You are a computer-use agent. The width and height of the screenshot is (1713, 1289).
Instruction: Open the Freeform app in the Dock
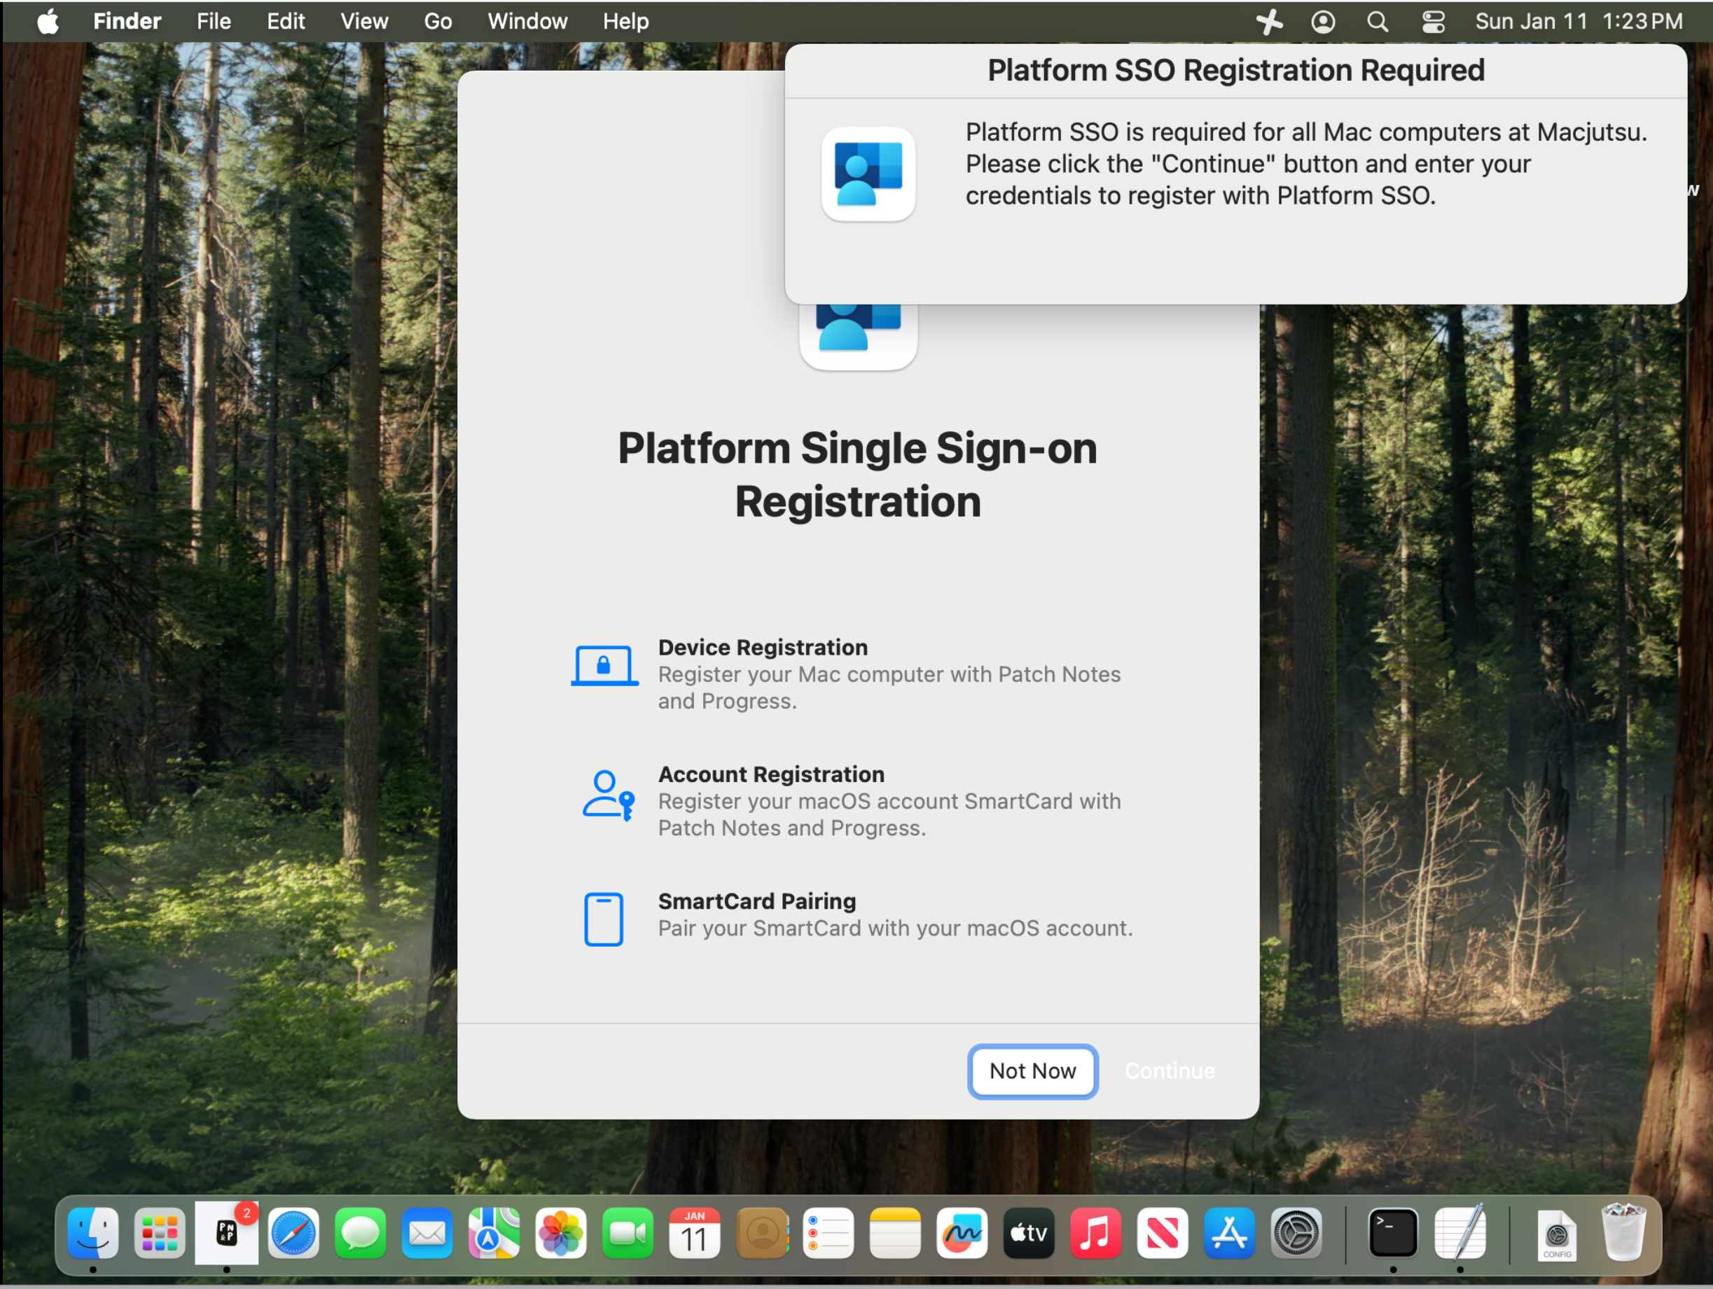pyautogui.click(x=961, y=1232)
